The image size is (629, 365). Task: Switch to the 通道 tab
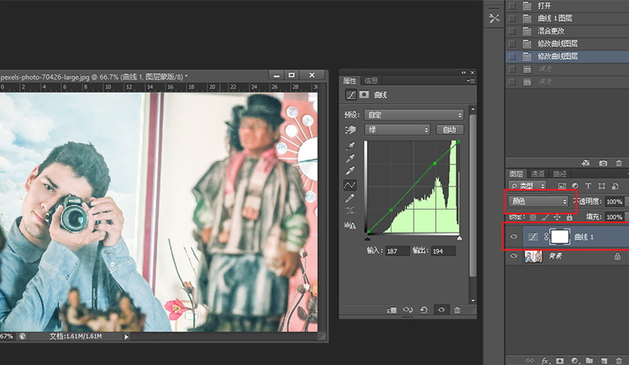[538, 174]
